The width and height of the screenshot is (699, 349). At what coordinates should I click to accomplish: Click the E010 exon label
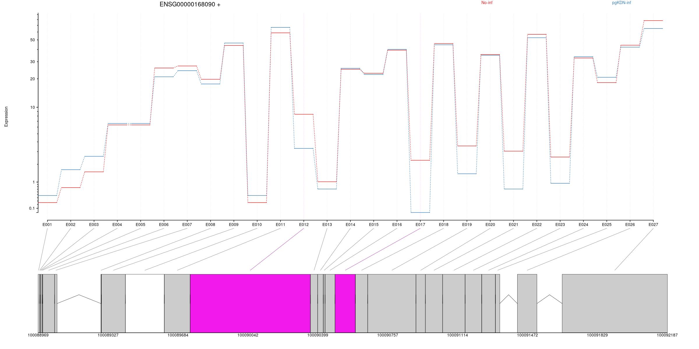point(257,225)
